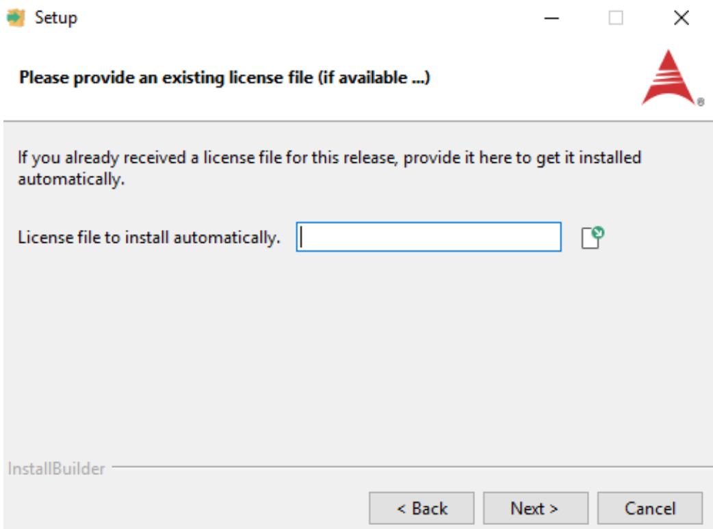Open the license file browse dialog icon
Viewport: 713px width, 529px height.
coord(593,237)
